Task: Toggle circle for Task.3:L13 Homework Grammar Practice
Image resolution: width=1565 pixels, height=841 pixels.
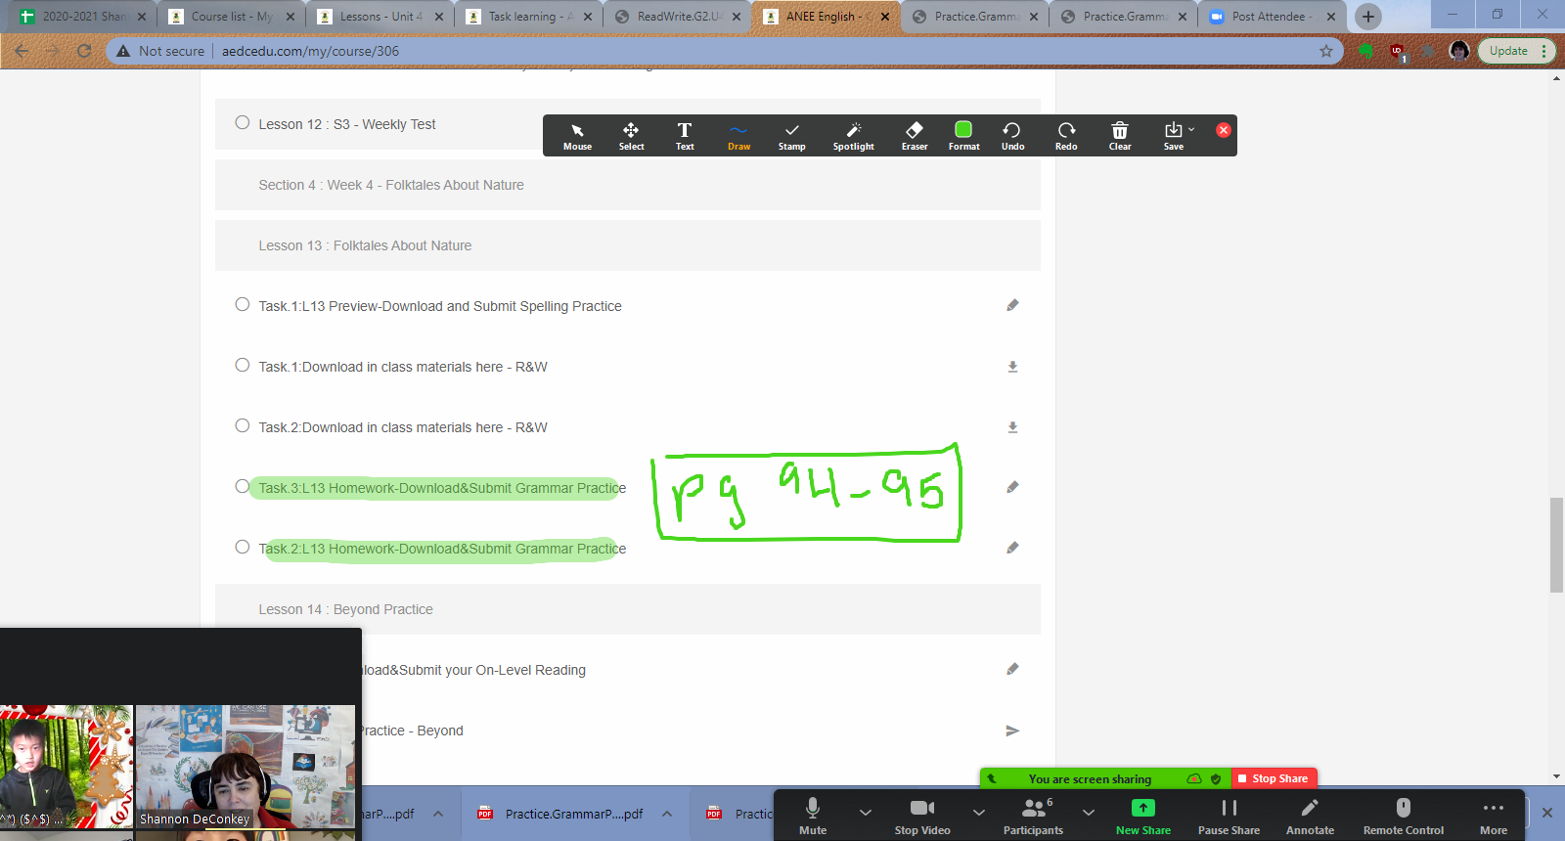Action: tap(243, 486)
